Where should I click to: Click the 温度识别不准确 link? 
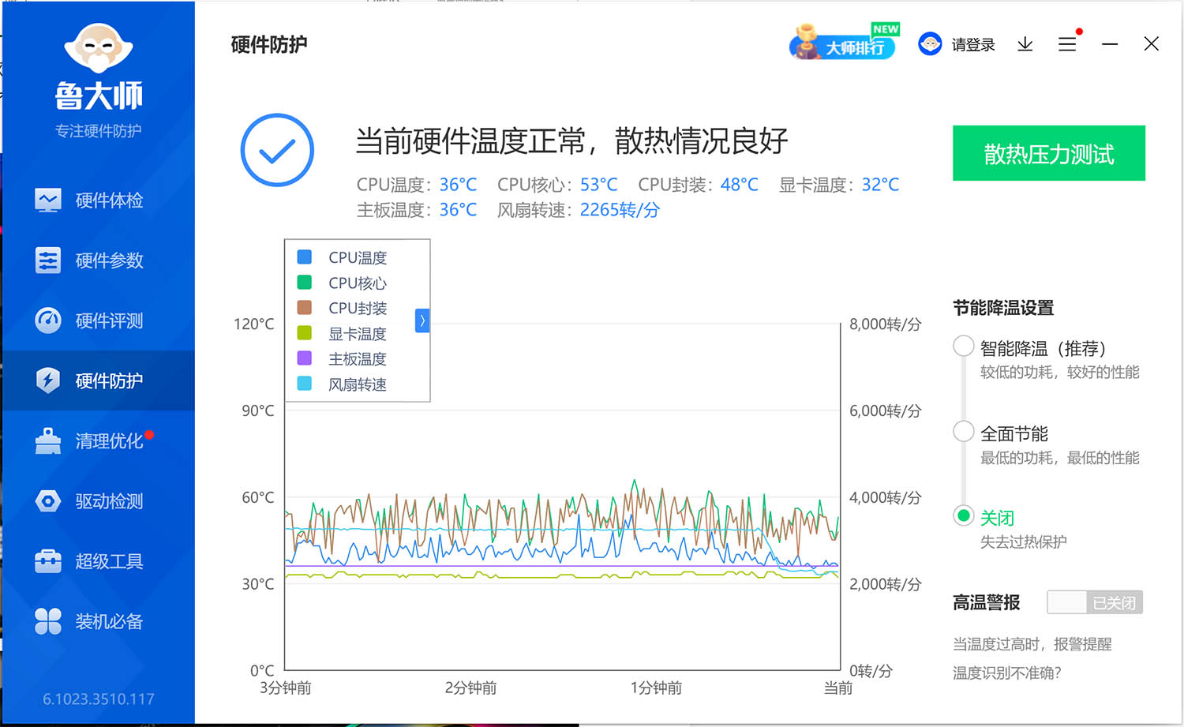[x=1008, y=673]
